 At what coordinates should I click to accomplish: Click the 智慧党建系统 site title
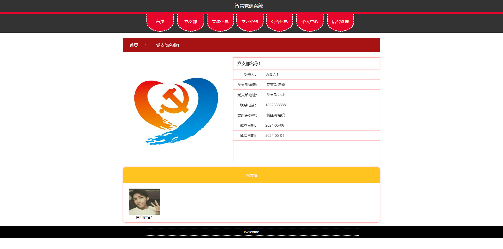pyautogui.click(x=249, y=6)
